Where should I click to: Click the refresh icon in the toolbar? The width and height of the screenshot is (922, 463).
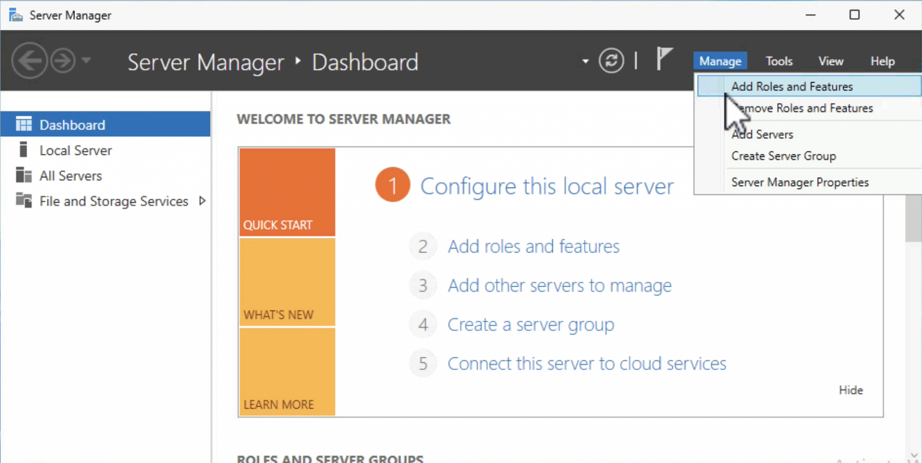click(x=611, y=60)
